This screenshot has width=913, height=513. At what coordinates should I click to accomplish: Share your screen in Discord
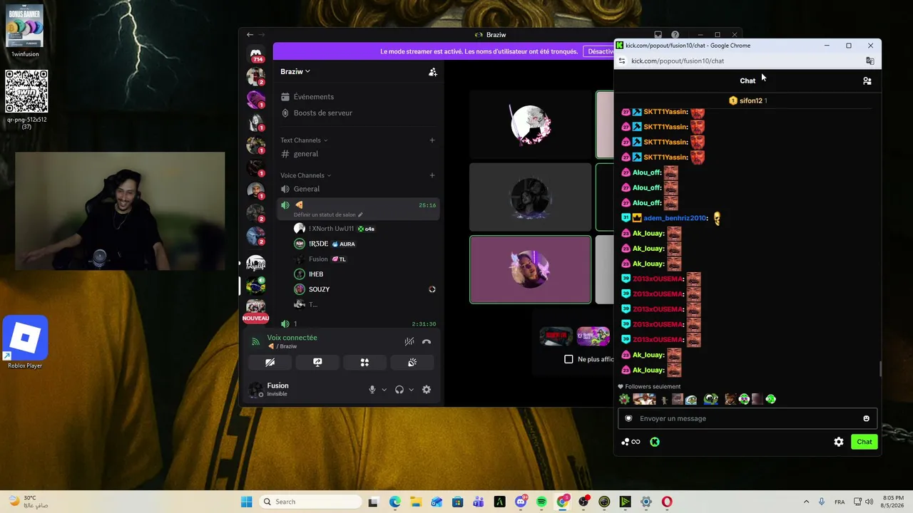[x=317, y=363]
